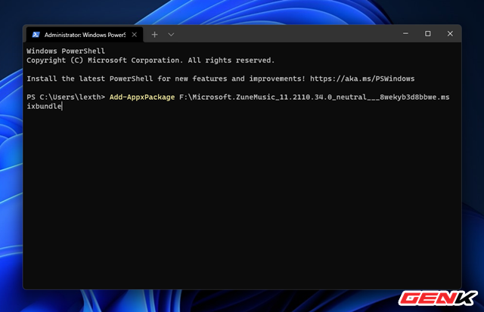Click the 'ixbundle' wrapped command text

pos(44,107)
